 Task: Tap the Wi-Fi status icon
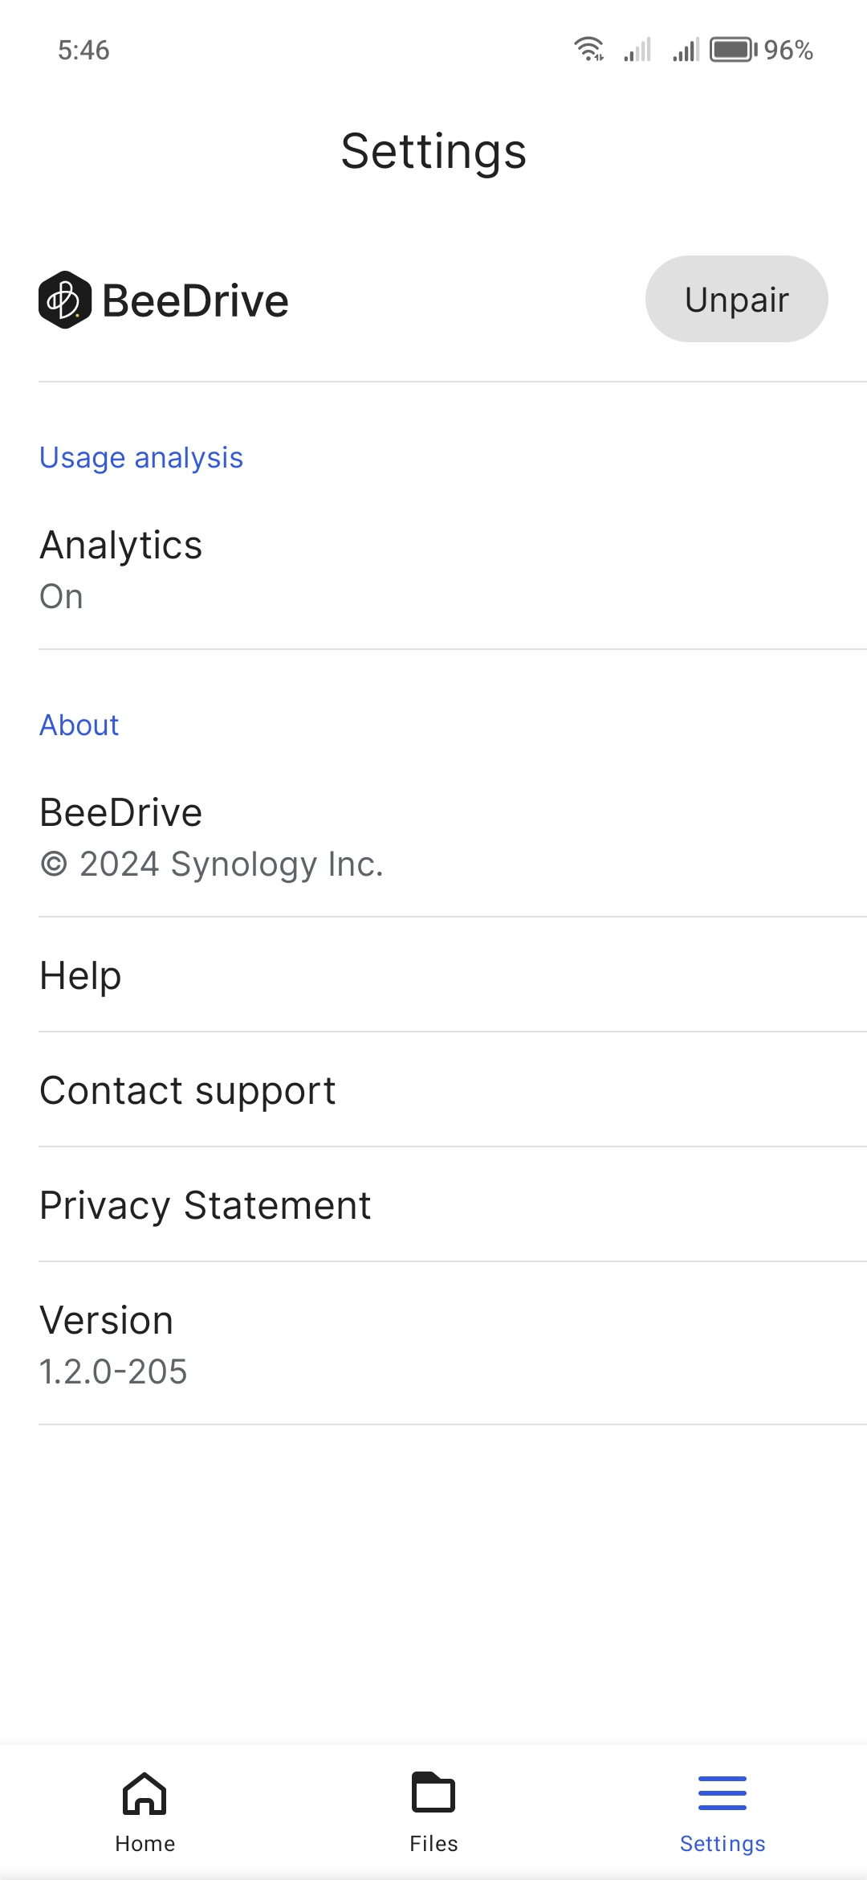coord(588,50)
